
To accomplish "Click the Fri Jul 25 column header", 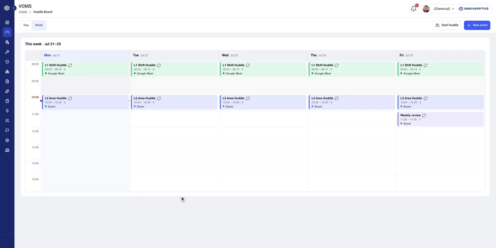I will (x=441, y=55).
